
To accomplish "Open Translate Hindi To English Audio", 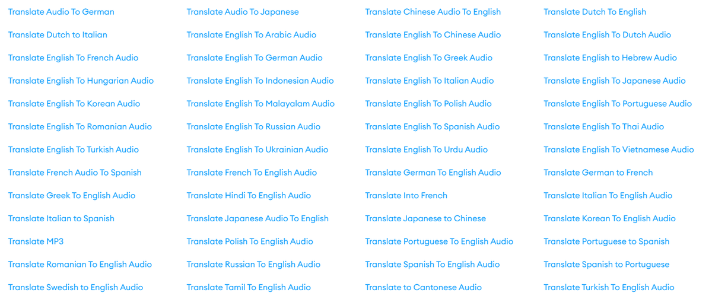I will point(249,196).
